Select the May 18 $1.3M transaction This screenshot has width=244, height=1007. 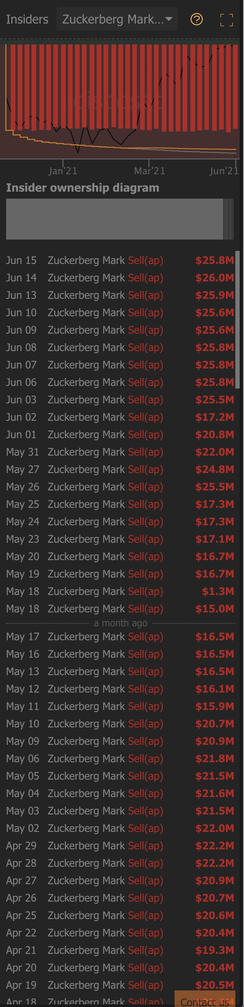(x=120, y=591)
